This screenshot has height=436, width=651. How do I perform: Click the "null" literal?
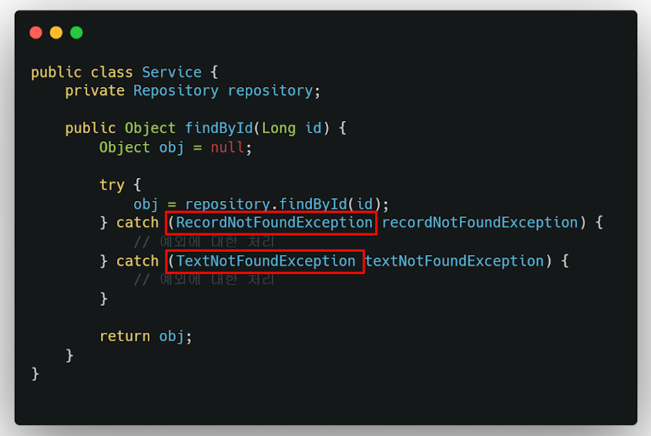tap(227, 147)
